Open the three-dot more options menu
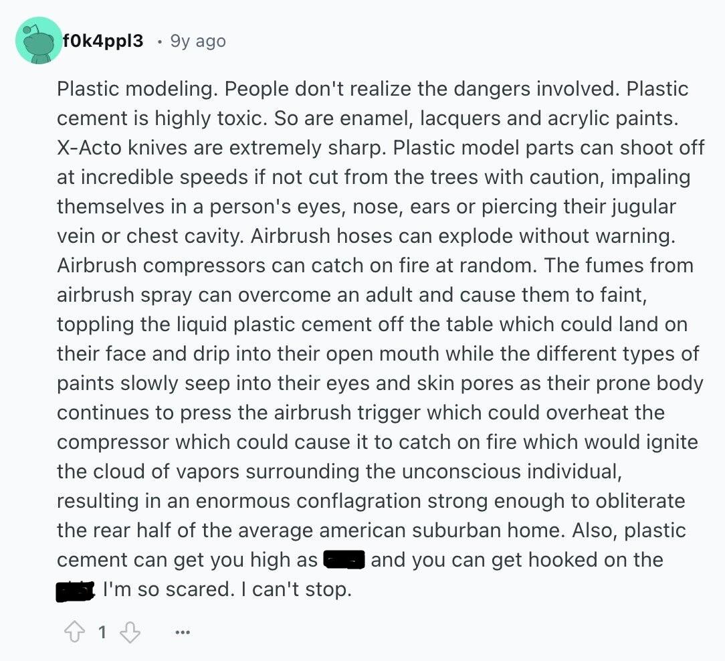 [183, 632]
